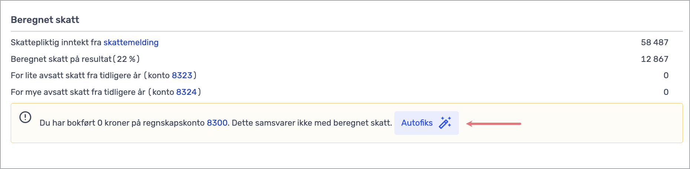The width and height of the screenshot is (690, 169).
Task: Click the For lite avsatt skatt label
Action: tap(76, 76)
